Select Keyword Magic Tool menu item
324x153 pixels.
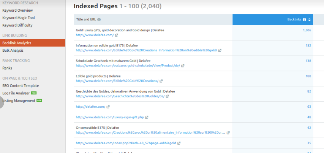click(18, 18)
